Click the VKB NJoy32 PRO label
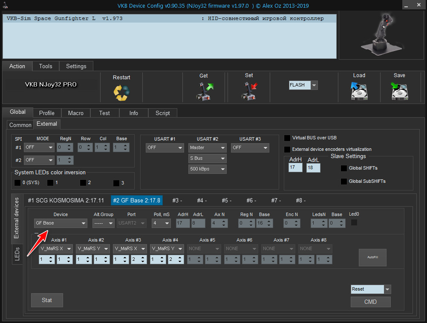 coord(51,84)
